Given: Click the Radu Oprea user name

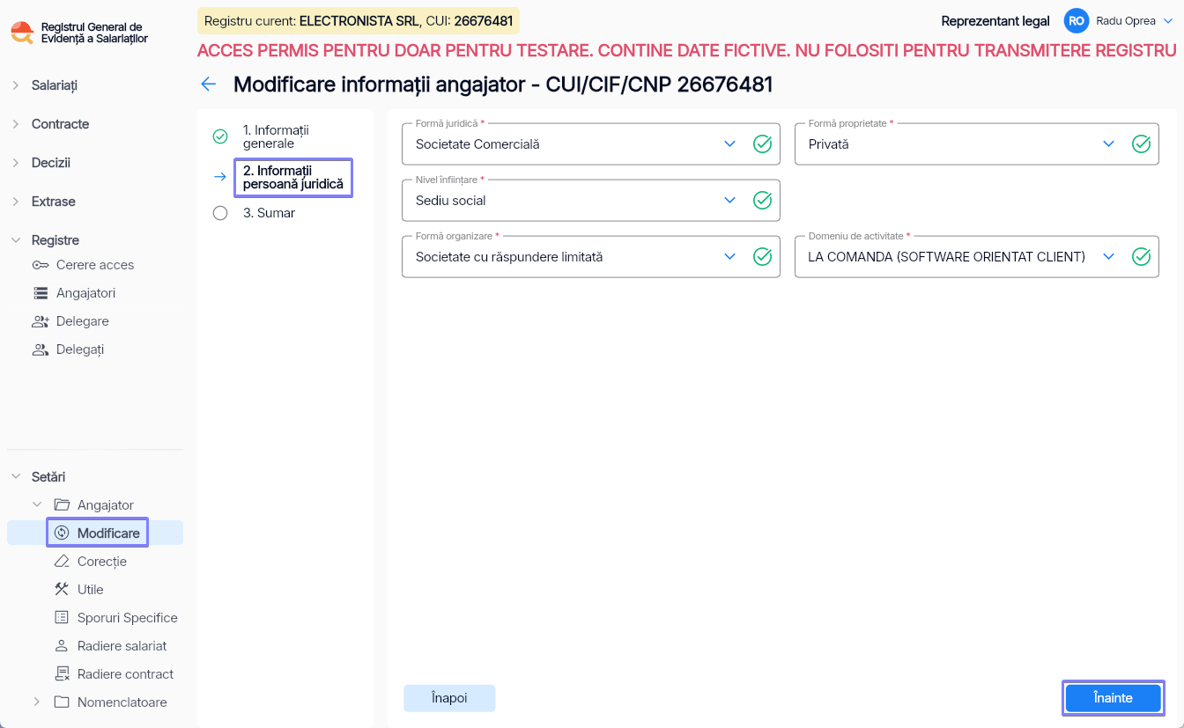Looking at the screenshot, I should click(x=1126, y=21).
